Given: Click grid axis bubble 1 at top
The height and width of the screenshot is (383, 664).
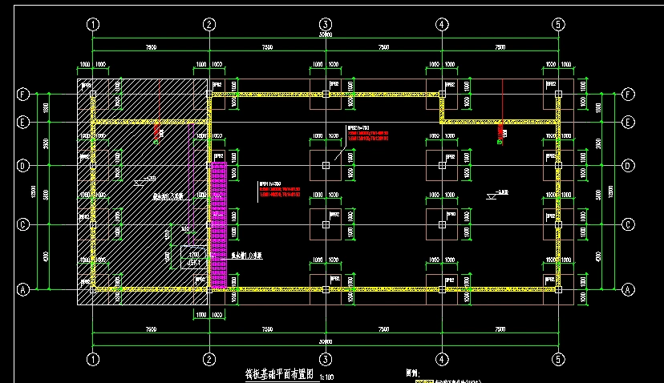Looking at the screenshot, I should pos(94,24).
